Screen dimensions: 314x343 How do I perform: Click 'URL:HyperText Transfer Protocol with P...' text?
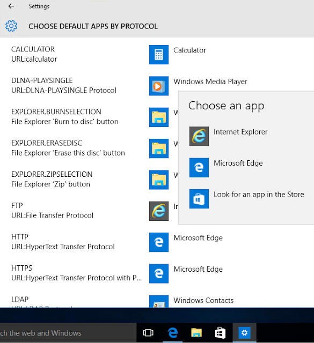76,278
